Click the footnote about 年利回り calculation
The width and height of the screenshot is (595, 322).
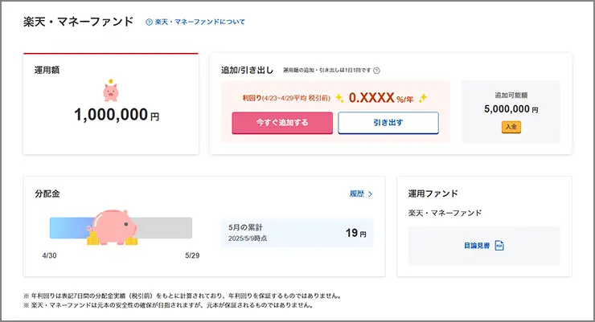(x=183, y=296)
